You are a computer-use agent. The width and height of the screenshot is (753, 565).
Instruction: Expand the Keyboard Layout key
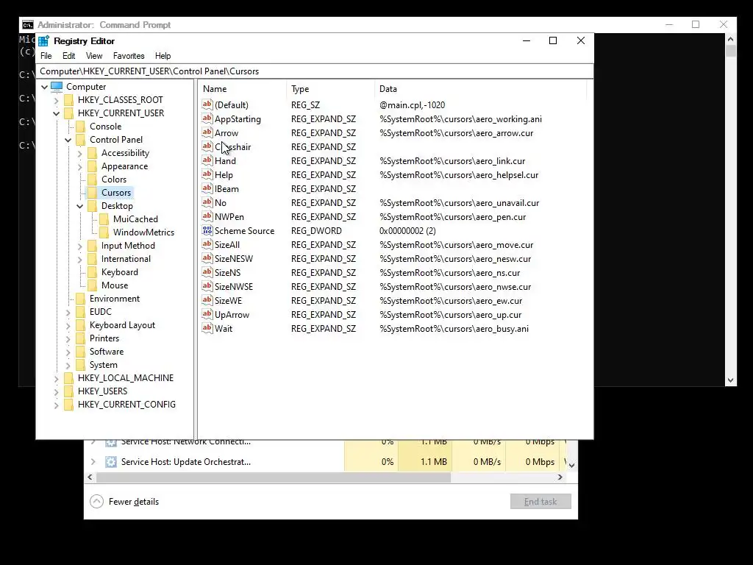click(x=68, y=326)
